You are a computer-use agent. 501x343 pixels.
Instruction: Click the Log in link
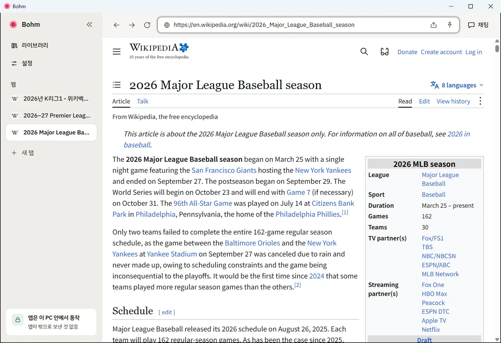click(474, 52)
